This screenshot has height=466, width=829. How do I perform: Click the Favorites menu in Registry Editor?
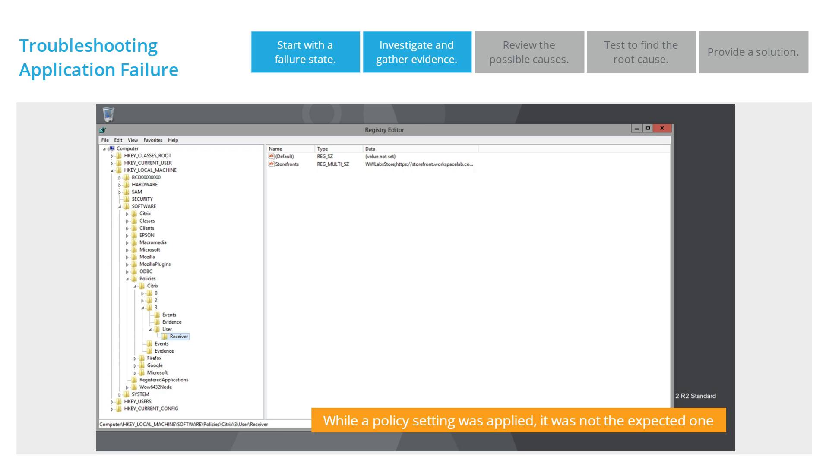(x=152, y=139)
